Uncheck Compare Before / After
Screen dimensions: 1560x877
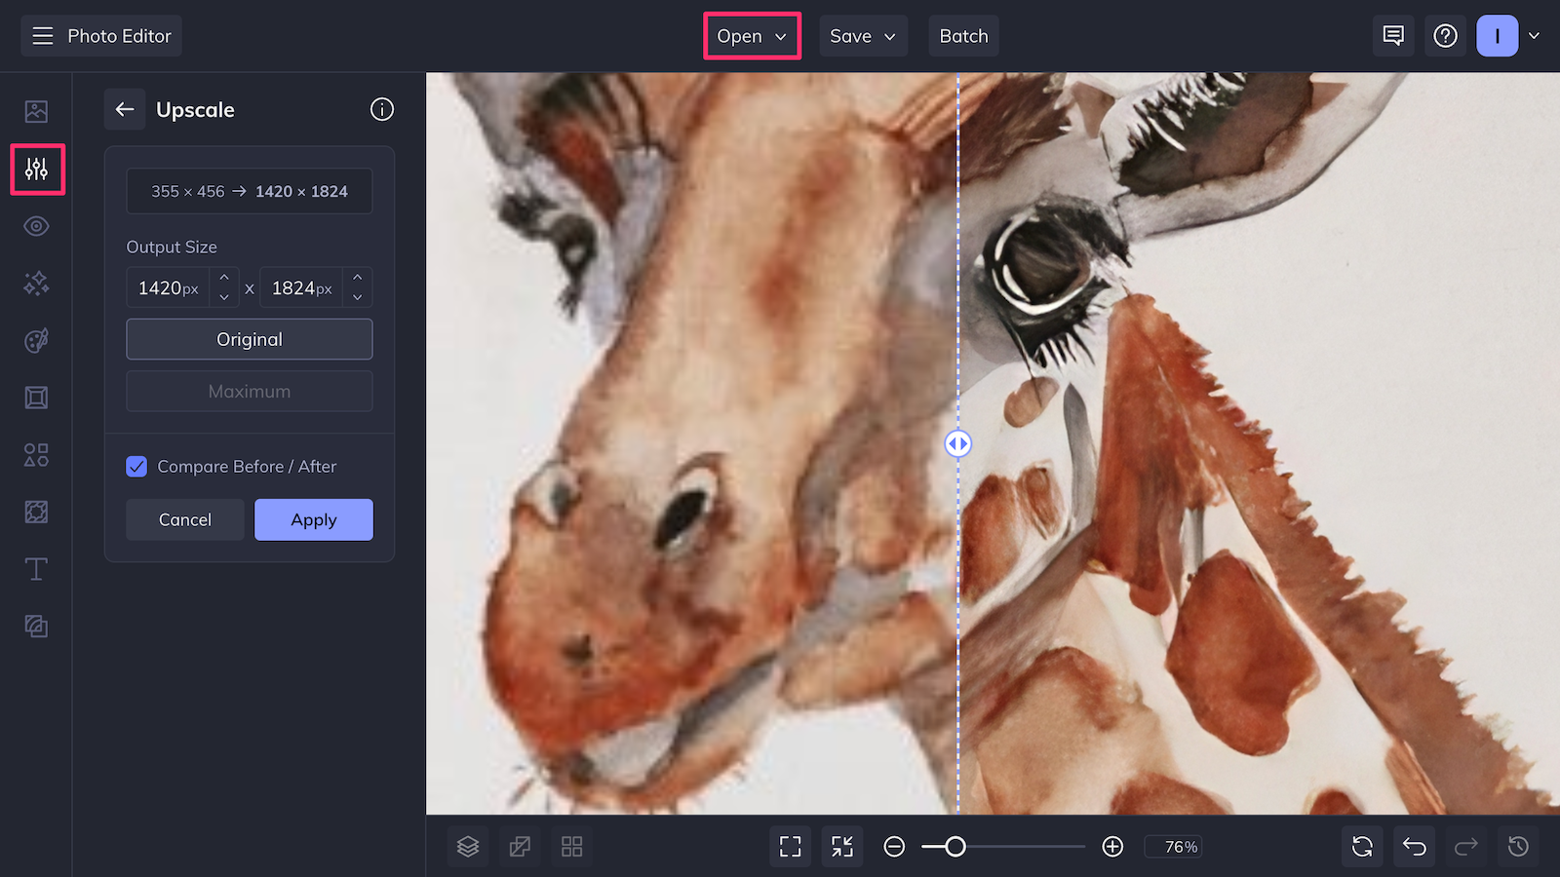[136, 467]
